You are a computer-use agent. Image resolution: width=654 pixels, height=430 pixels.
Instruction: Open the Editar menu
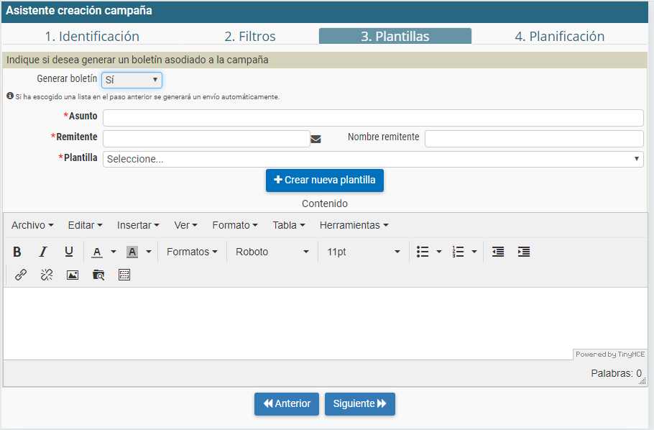85,226
